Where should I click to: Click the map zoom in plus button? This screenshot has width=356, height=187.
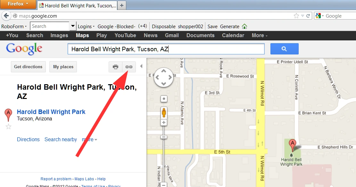(164, 123)
